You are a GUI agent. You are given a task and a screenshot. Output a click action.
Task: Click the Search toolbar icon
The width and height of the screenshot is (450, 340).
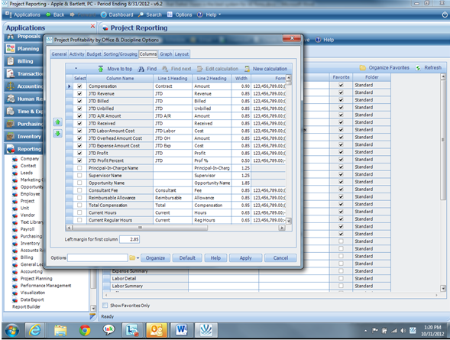[141, 15]
